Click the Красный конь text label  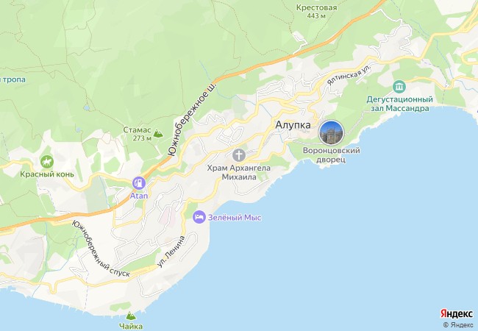(x=47, y=174)
